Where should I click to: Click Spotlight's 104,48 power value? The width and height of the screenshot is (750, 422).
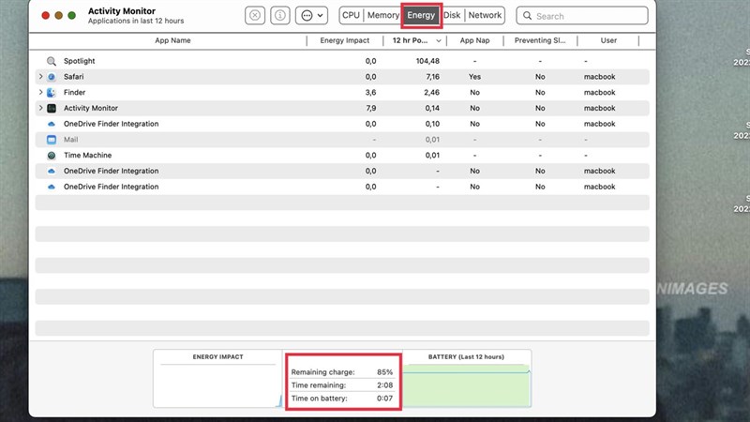(427, 61)
